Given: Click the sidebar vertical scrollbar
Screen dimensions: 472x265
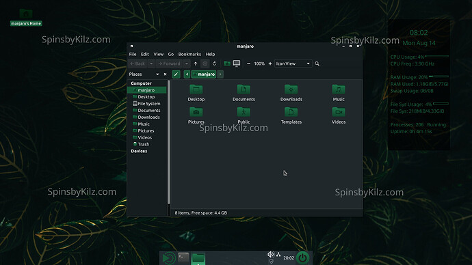Looking at the screenshot, I should click(x=168, y=143).
